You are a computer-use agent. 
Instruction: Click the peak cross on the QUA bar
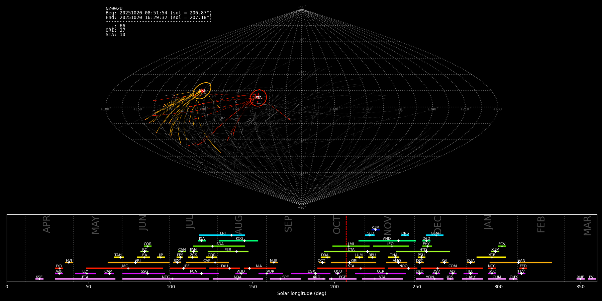tap(471, 263)
